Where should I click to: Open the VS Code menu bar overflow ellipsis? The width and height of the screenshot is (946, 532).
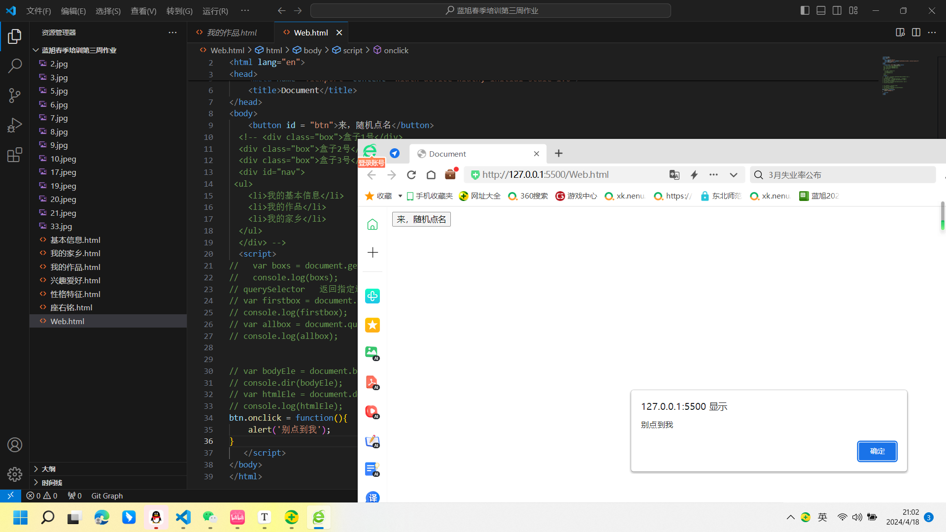pyautogui.click(x=245, y=10)
